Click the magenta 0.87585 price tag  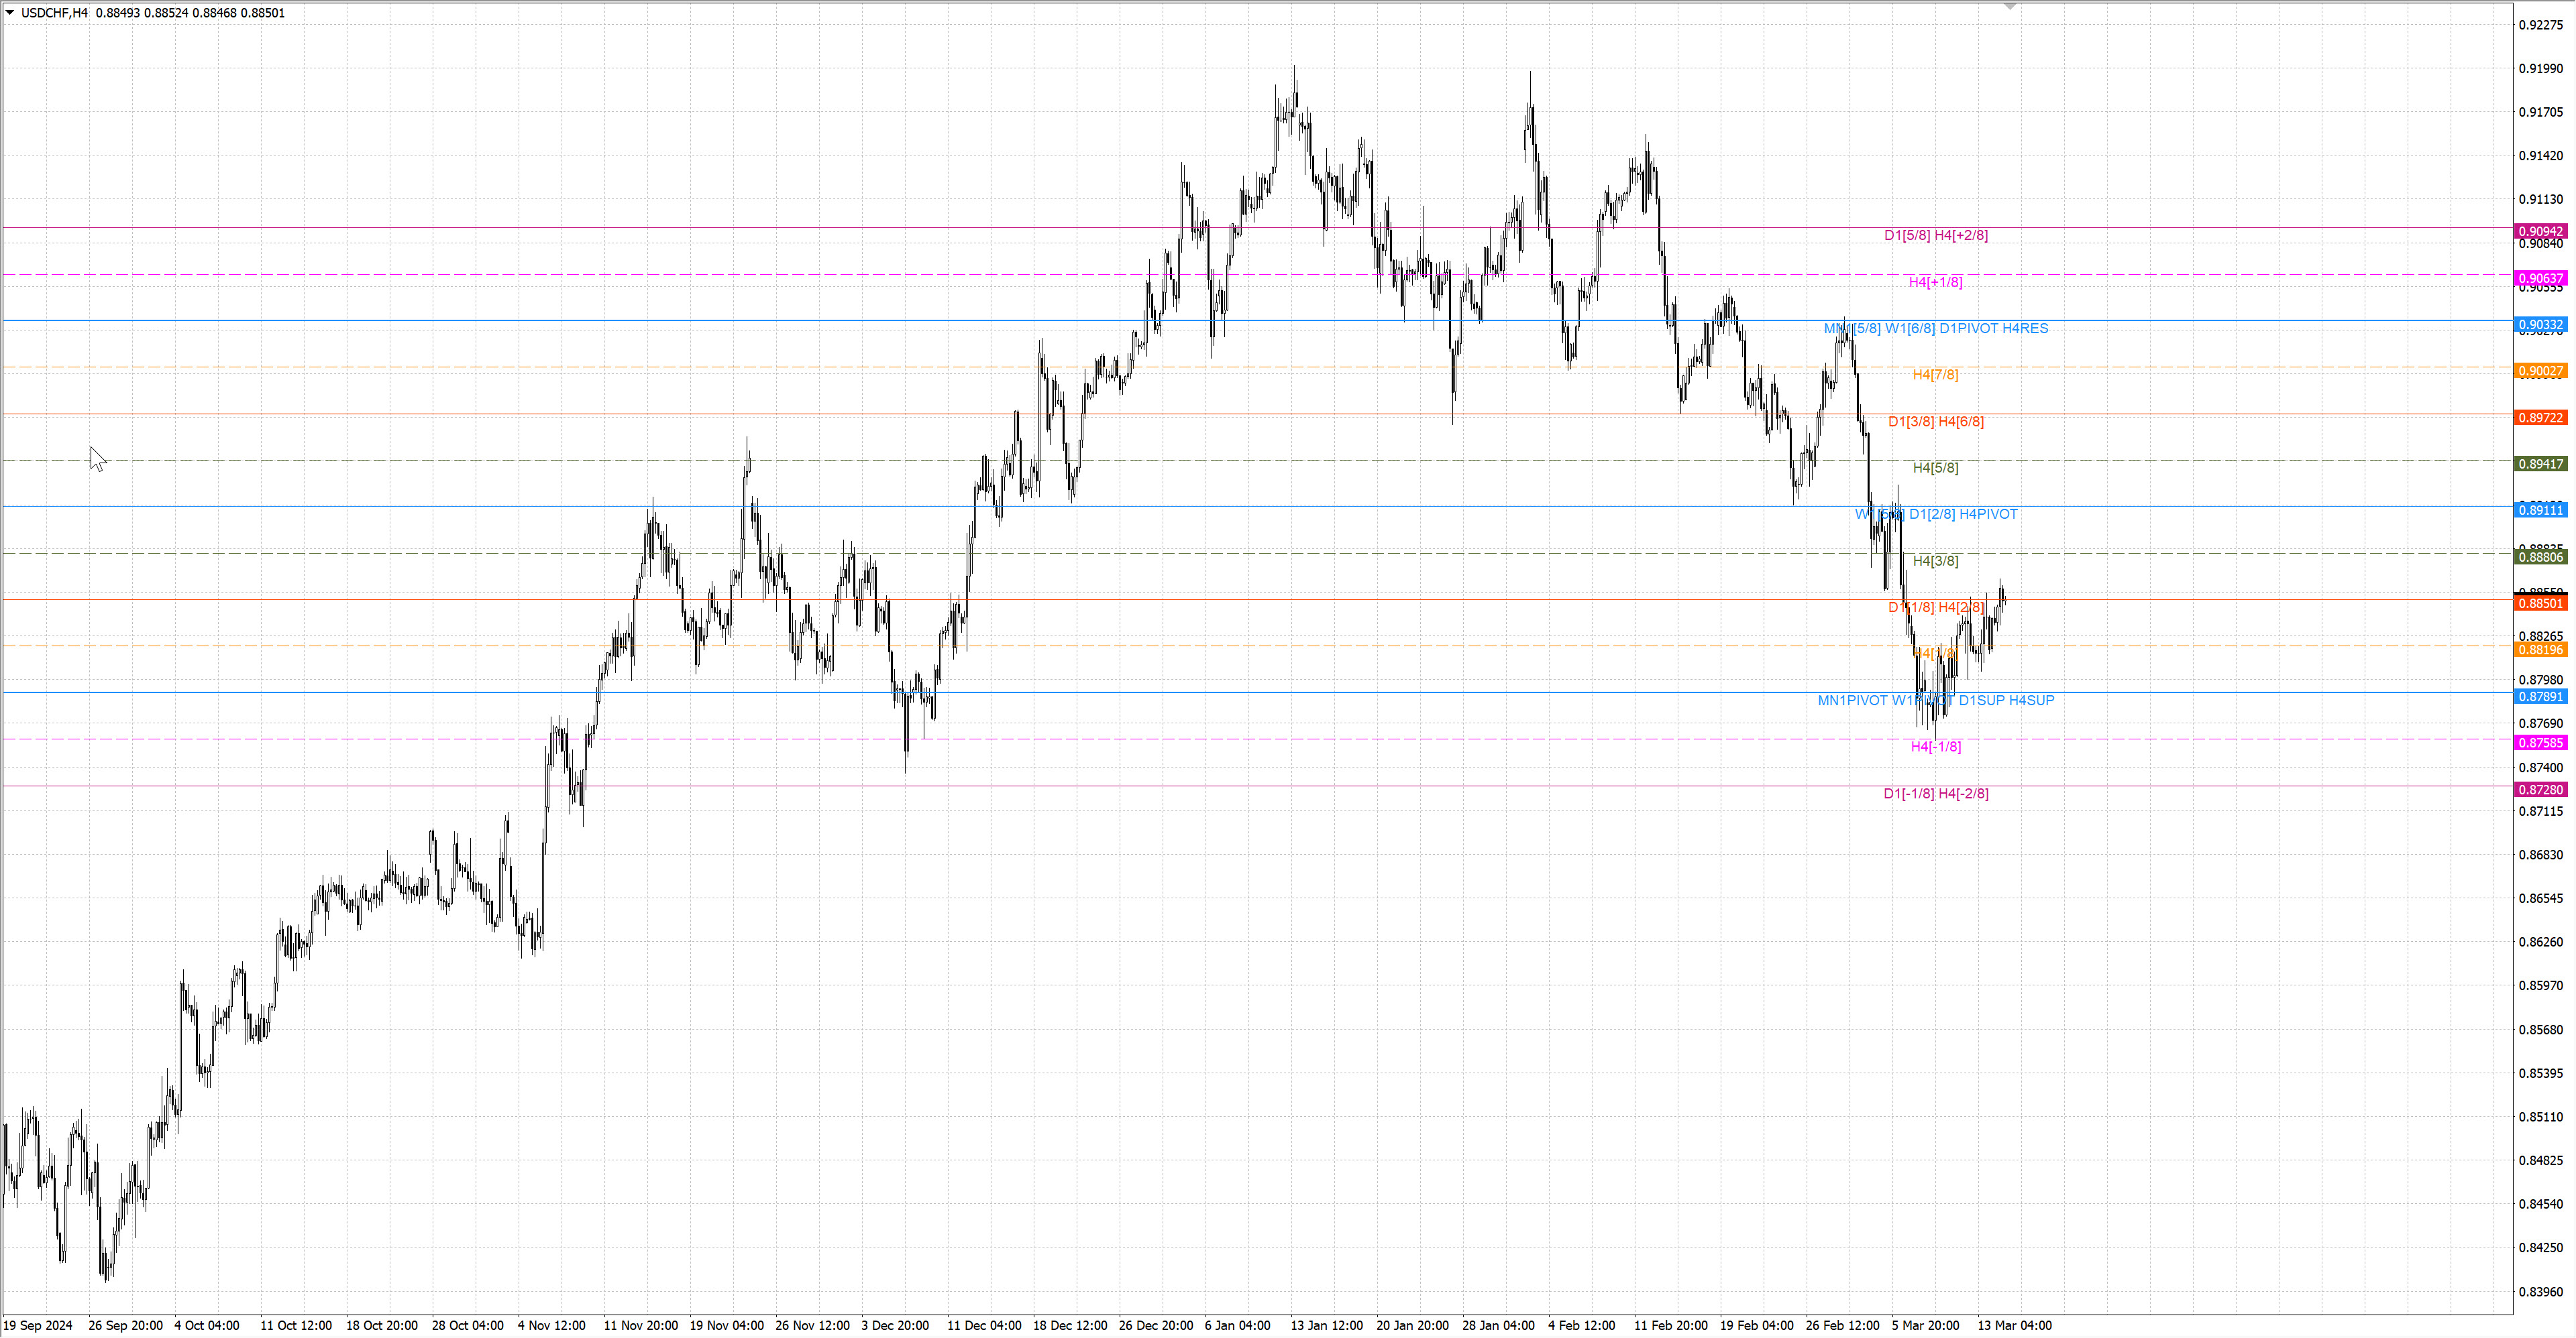tap(2540, 743)
